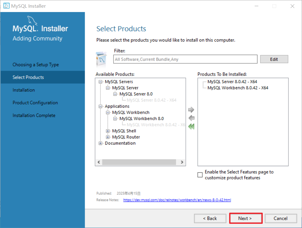
Task: Select MySQL Workbench 8.0.42 in install list
Action: click(238, 88)
